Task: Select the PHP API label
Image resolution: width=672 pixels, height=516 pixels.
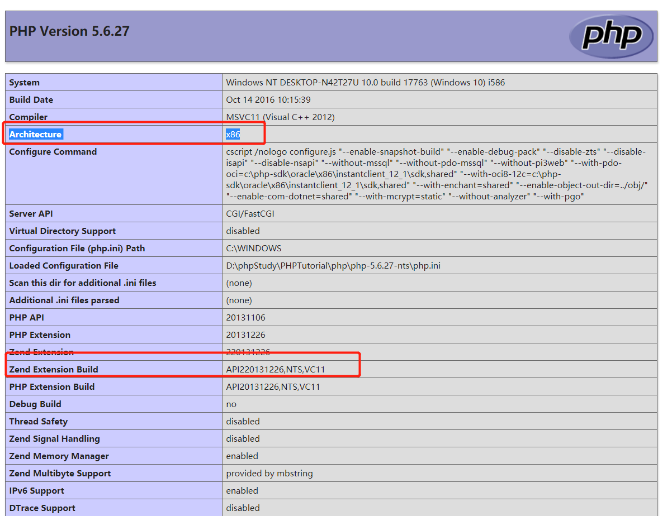Action: click(x=27, y=318)
